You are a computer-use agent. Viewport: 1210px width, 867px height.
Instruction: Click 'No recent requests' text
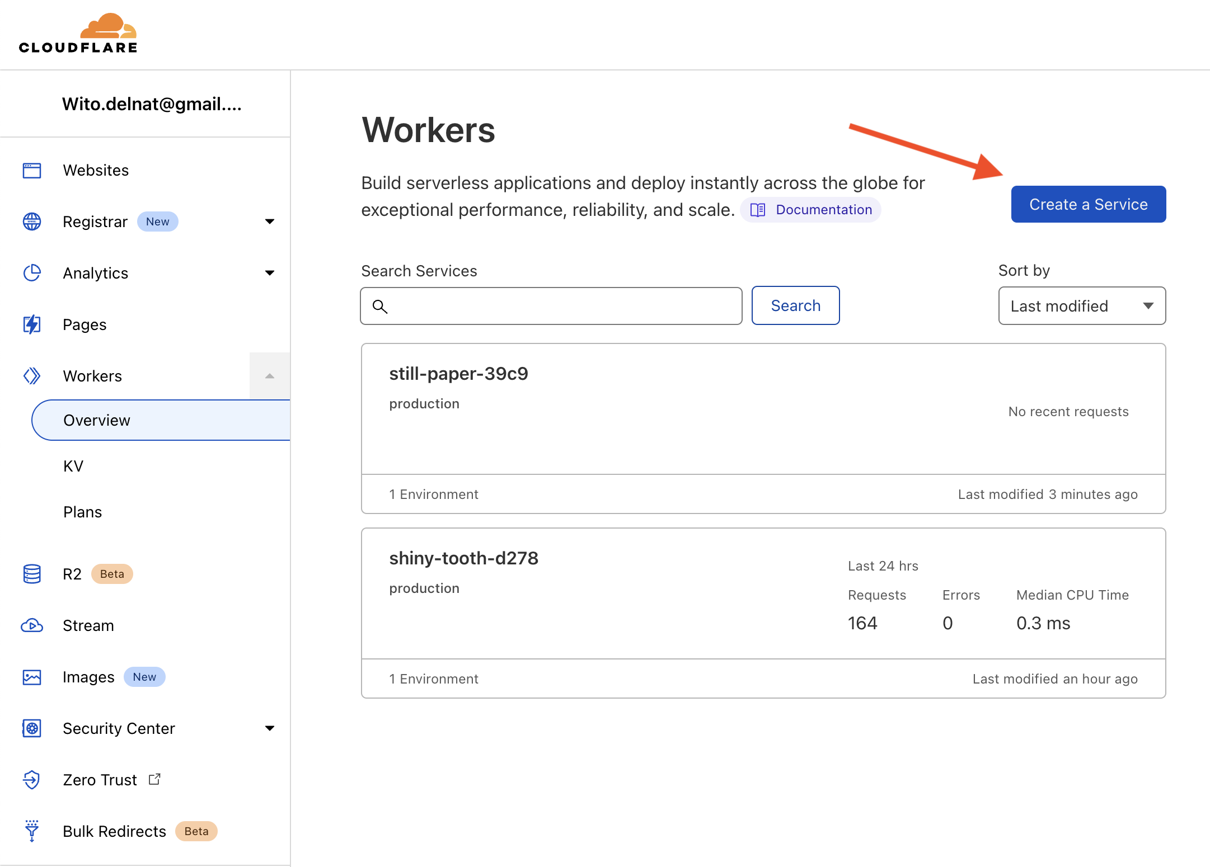[x=1068, y=412]
